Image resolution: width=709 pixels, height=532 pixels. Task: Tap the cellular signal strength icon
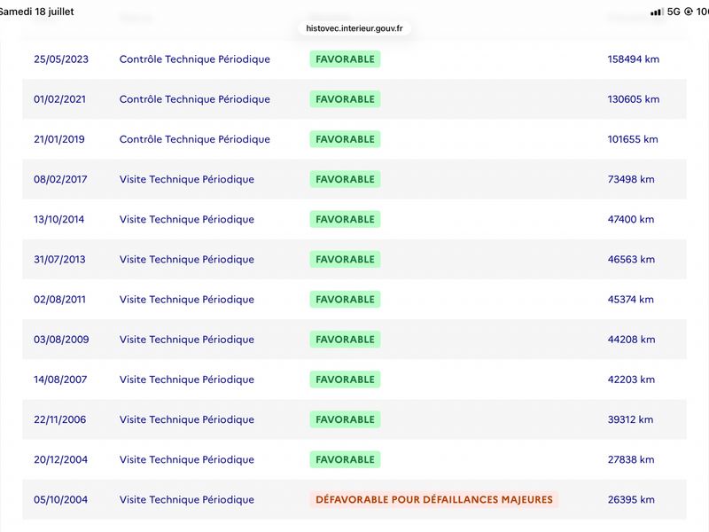pos(657,12)
